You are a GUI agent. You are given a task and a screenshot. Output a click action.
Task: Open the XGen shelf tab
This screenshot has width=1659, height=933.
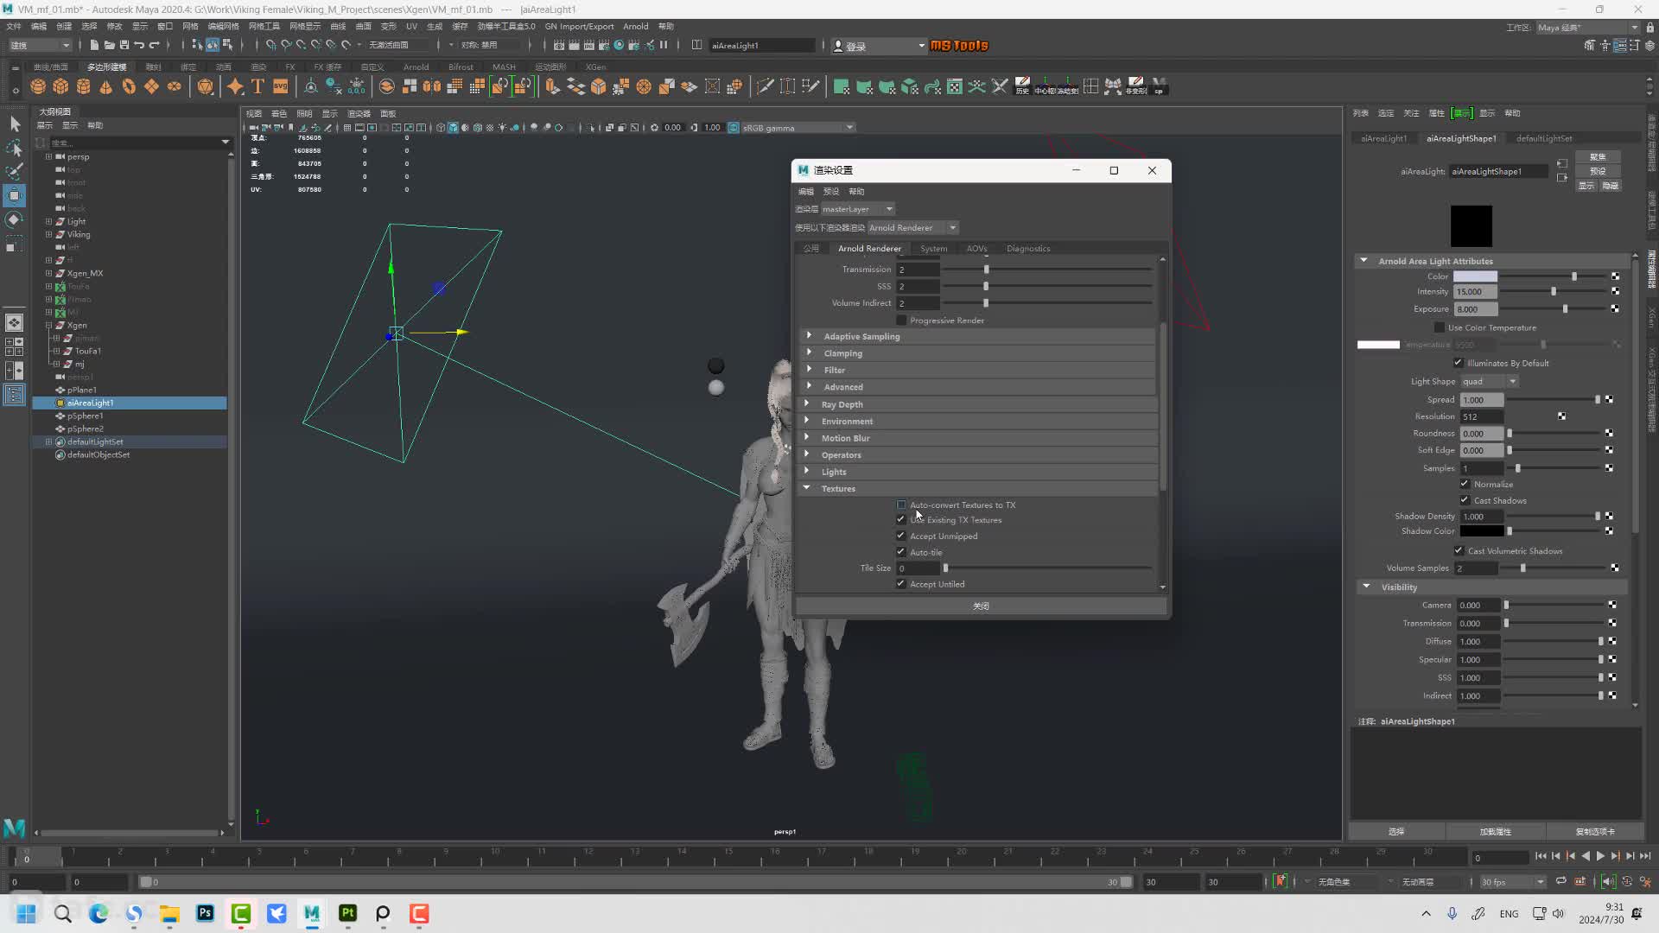(595, 67)
